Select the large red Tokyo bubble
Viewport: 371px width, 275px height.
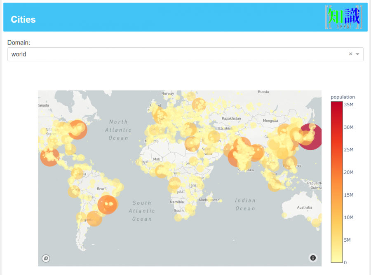pos(310,136)
